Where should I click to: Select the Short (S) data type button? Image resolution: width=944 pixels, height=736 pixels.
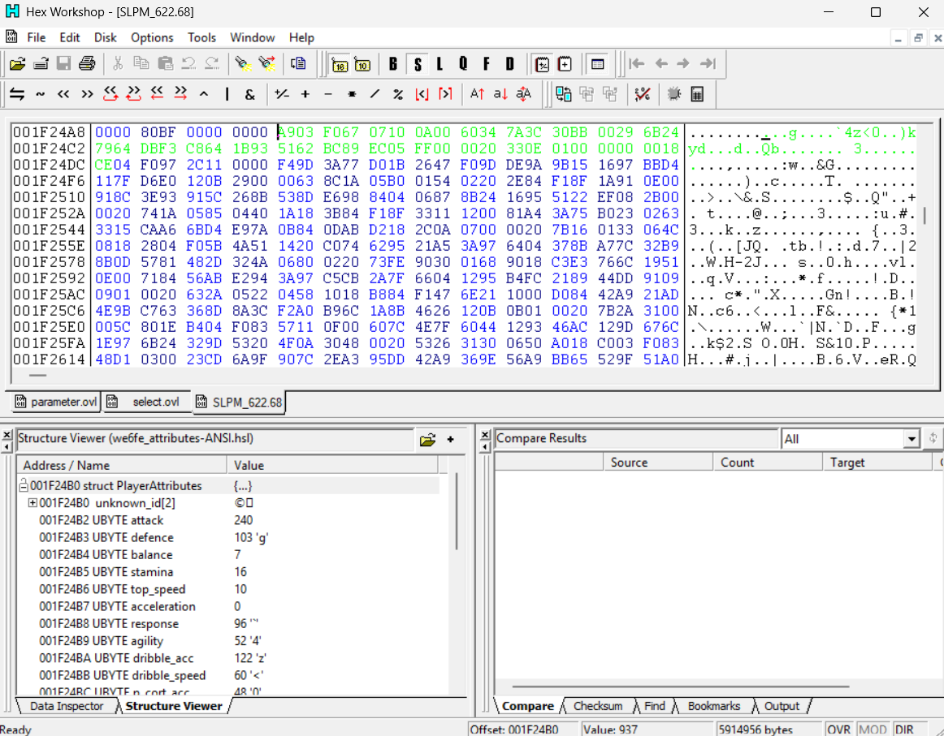(418, 64)
